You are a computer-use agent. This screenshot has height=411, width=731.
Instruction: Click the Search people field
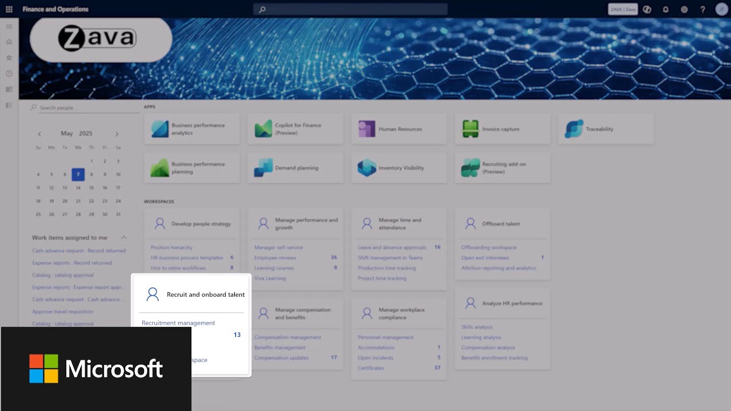click(85, 107)
